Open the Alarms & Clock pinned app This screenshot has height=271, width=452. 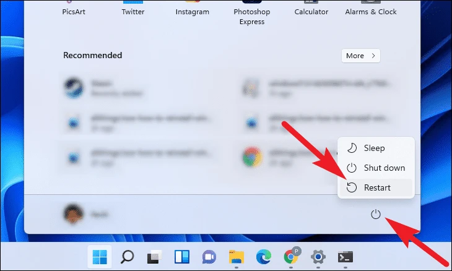point(371,8)
